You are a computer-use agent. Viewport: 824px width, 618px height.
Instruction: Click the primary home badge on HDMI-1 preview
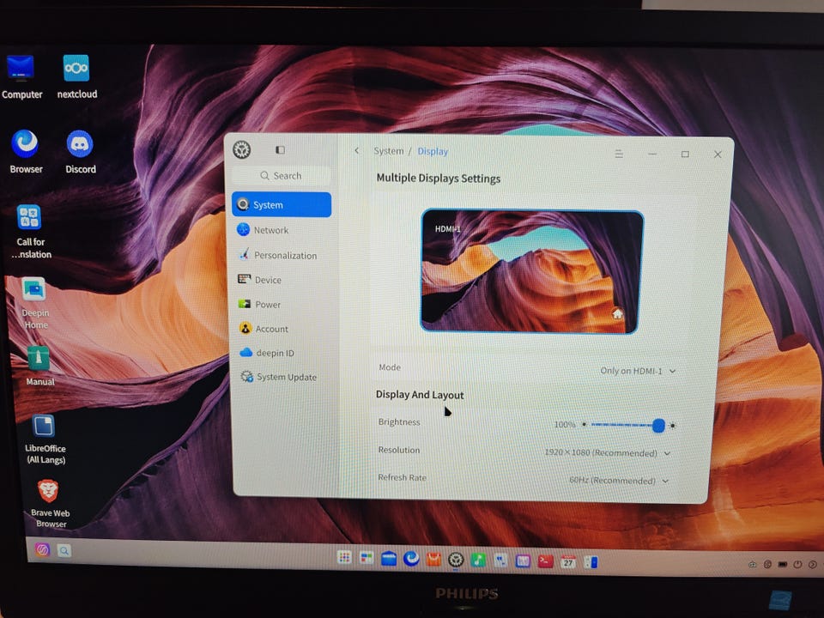[617, 314]
